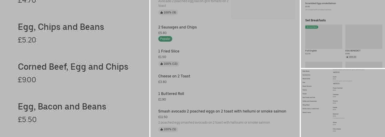Screen dimensions: 385x137
Task: Open the Full English image thumbnail
Action: 324,37
